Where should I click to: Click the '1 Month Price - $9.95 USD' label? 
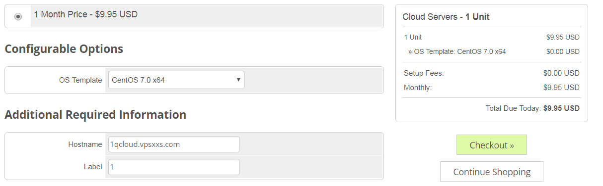pyautogui.click(x=85, y=14)
